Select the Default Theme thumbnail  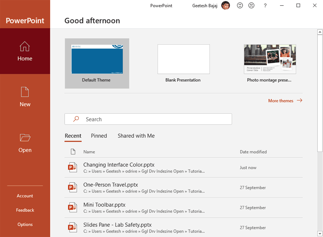[97, 60]
